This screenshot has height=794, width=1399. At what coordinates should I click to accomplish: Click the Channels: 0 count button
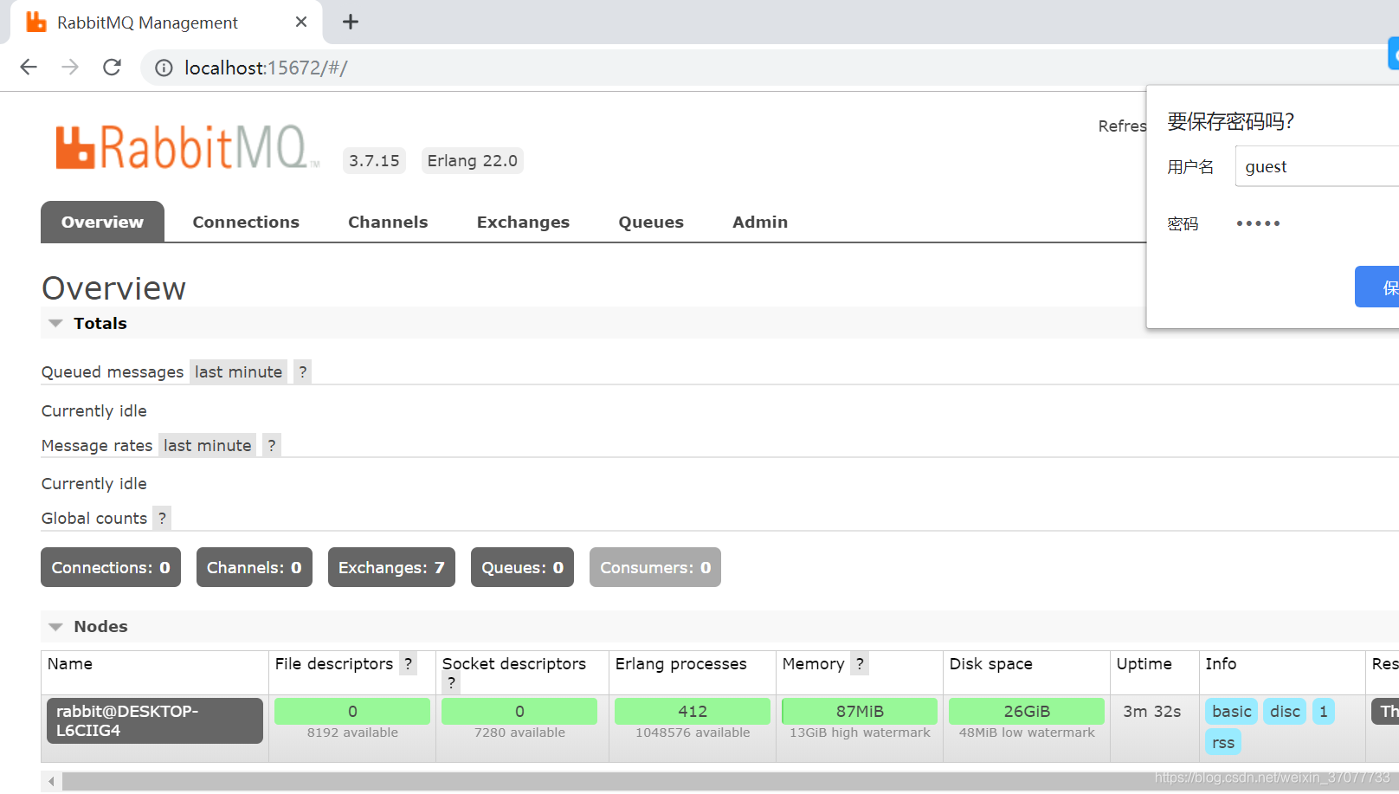[x=255, y=567]
